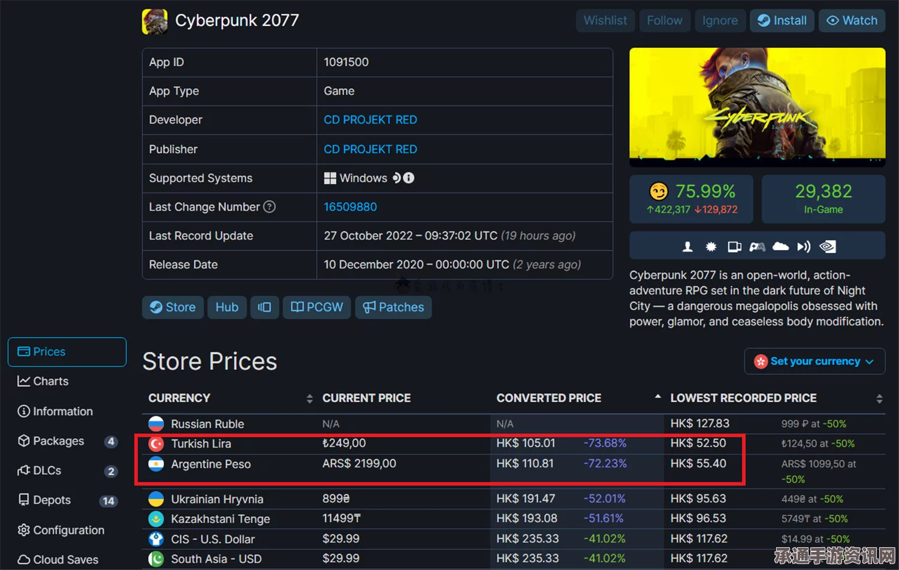This screenshot has width=899, height=570.
Task: Click the Turkish Lira ₺249,00 price
Action: pos(344,443)
